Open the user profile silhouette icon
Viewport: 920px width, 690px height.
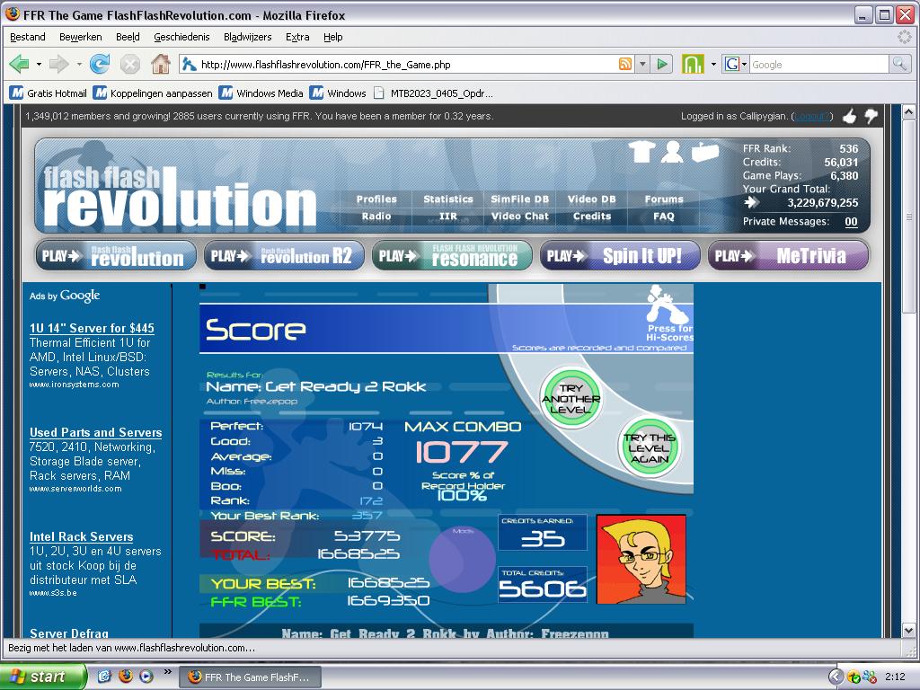click(x=672, y=152)
